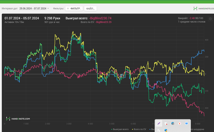The width and height of the screenshot is (214, 132).
Task: Toggle the 'без шоудауна' series legend
Action: [x=197, y=129]
